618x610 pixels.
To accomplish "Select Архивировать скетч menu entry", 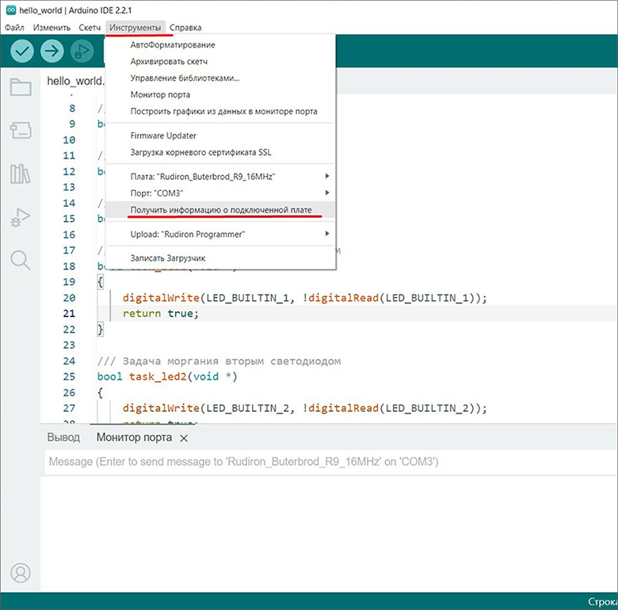I will [x=220, y=62].
